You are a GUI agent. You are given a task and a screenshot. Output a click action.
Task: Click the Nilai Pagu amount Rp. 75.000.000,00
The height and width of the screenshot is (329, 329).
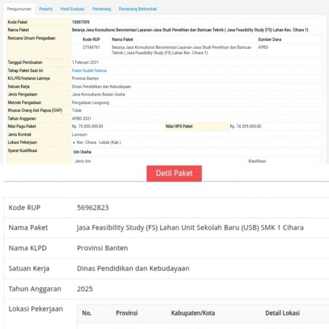click(x=87, y=126)
